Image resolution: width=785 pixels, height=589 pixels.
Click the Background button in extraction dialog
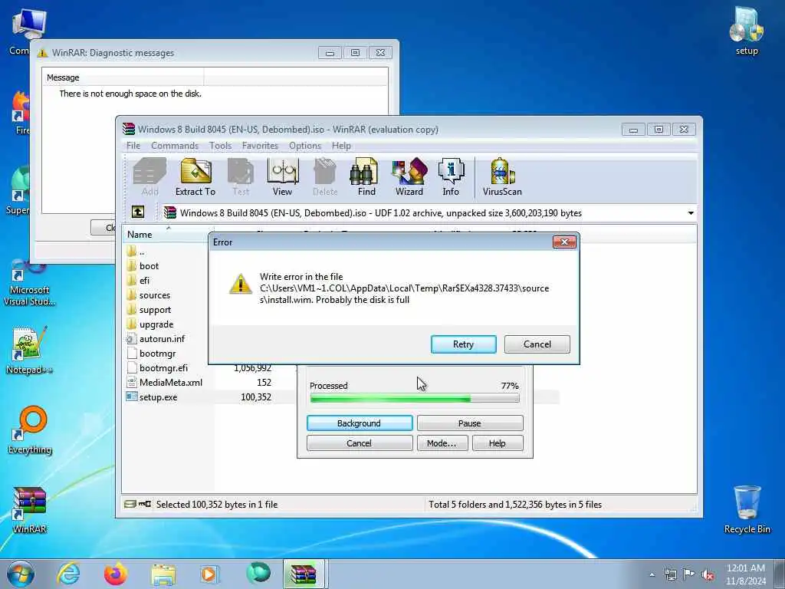point(360,423)
